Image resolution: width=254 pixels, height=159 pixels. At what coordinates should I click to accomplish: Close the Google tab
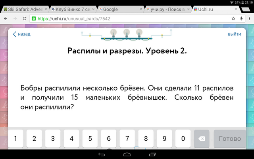point(141,9)
